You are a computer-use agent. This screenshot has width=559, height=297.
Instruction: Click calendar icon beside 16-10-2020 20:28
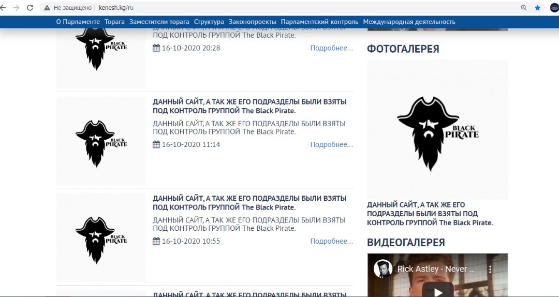156,48
